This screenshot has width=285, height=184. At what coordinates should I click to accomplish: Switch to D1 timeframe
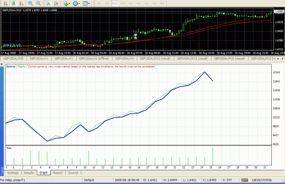click(x=146, y=4)
